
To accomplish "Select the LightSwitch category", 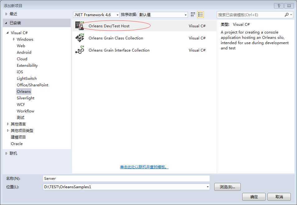I will 27,78.
